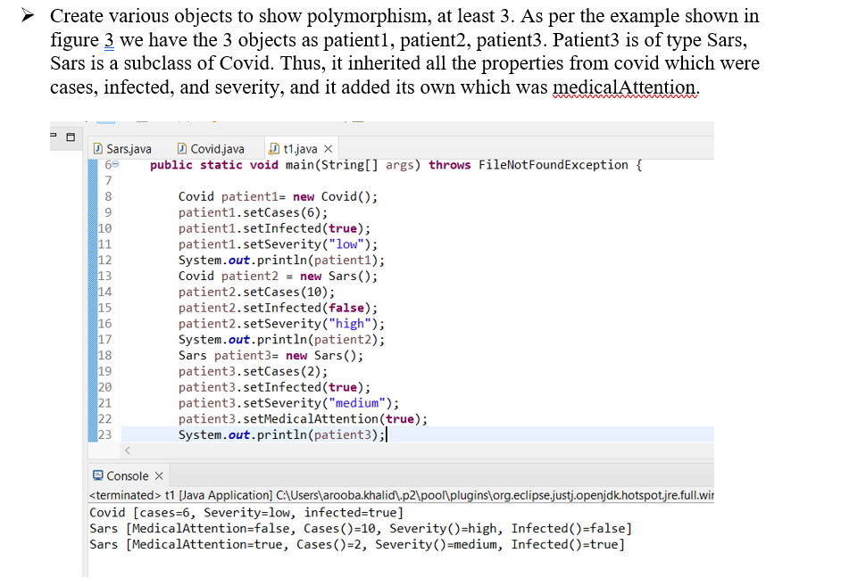Viewport: 841px width, 578px height.
Task: Click the maximize view icon at top left
Action: pos(71,136)
